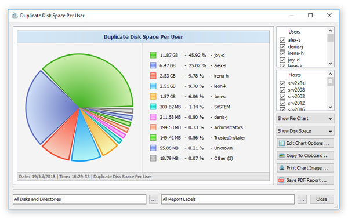Toggle the srv2k8si host checkbox

click(282, 83)
